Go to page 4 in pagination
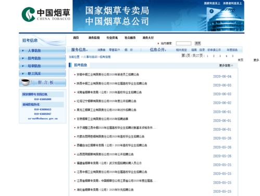The width and height of the screenshot is (260, 196). click(227, 56)
